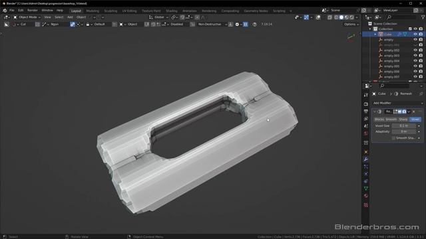Click the blue highlighted Boxcutter gears icon
The image size is (426, 239).
point(73,25)
